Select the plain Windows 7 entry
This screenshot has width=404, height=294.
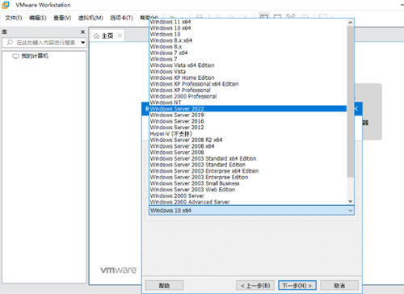pos(248,59)
